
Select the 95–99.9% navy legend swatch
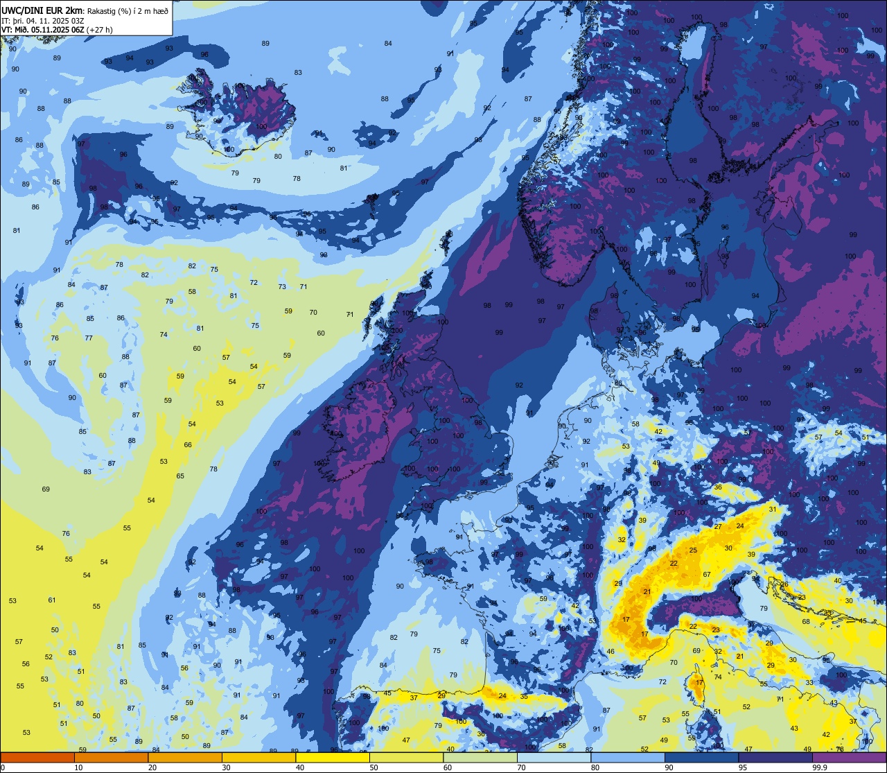[x=775, y=757]
